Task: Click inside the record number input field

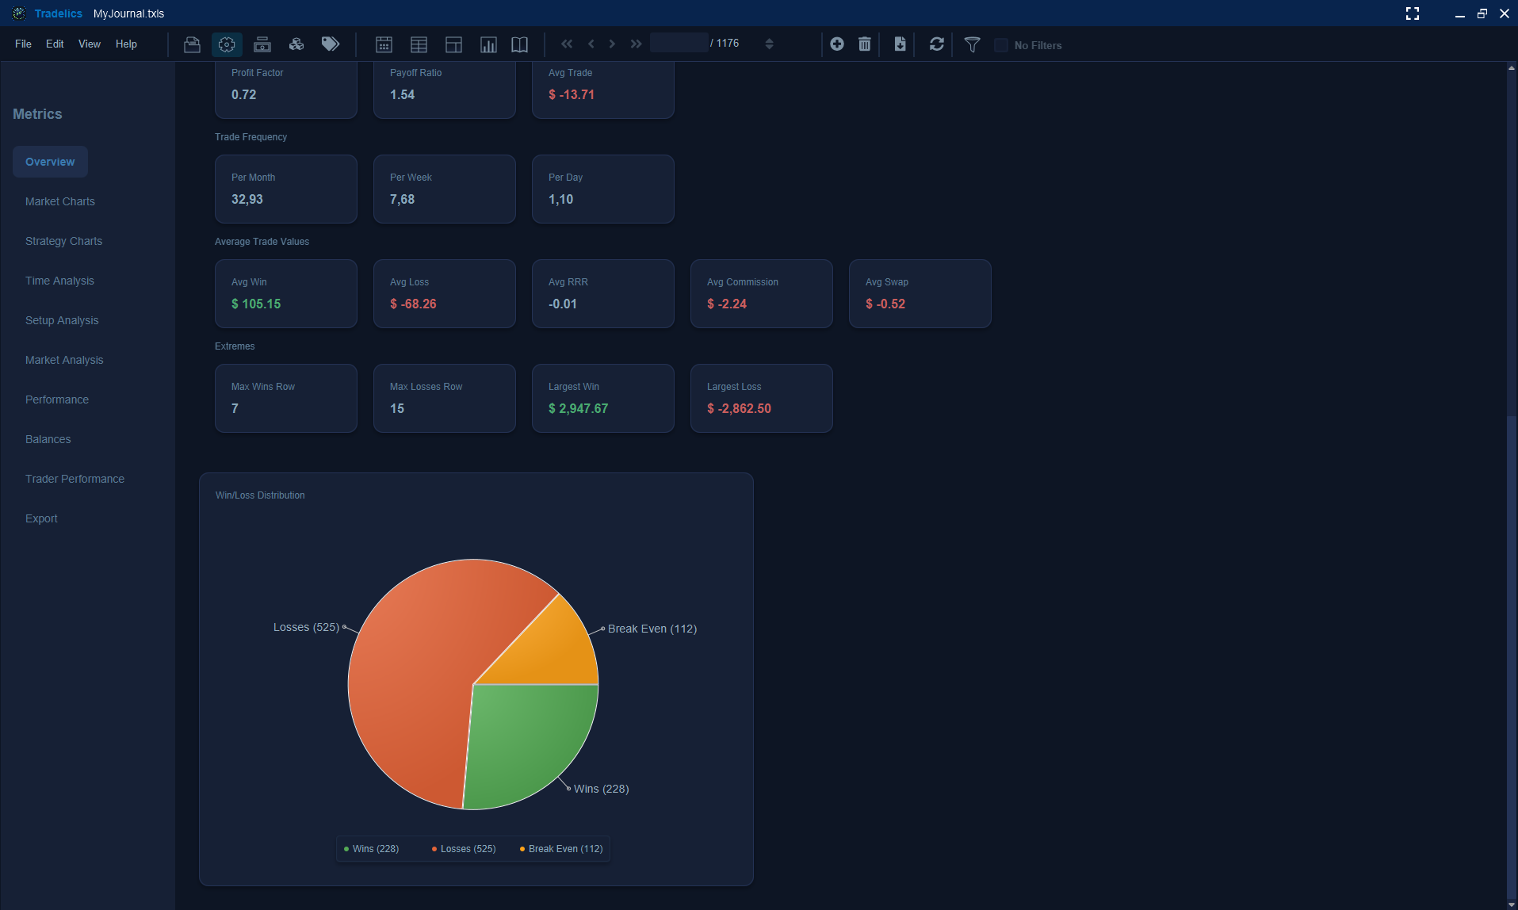Action: pyautogui.click(x=679, y=43)
